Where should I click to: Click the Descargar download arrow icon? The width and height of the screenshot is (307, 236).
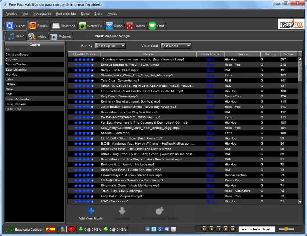tap(122, 211)
